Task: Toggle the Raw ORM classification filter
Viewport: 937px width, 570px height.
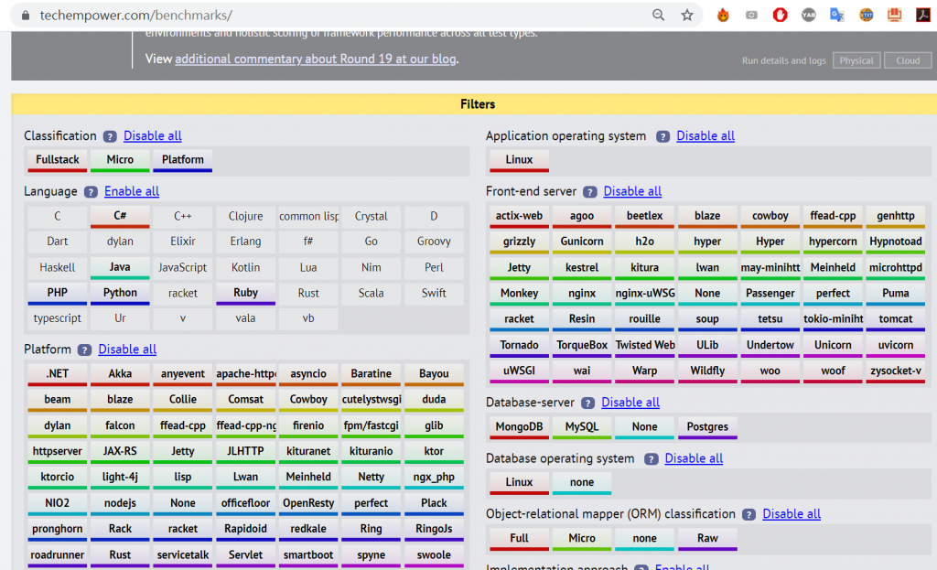Action: pyautogui.click(x=707, y=539)
